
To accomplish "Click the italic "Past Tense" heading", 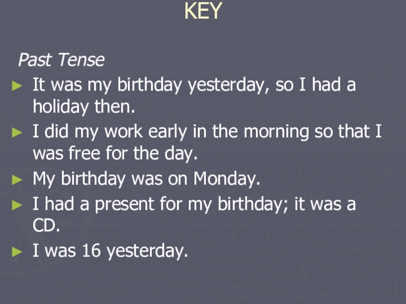I will pyautogui.click(x=61, y=61).
